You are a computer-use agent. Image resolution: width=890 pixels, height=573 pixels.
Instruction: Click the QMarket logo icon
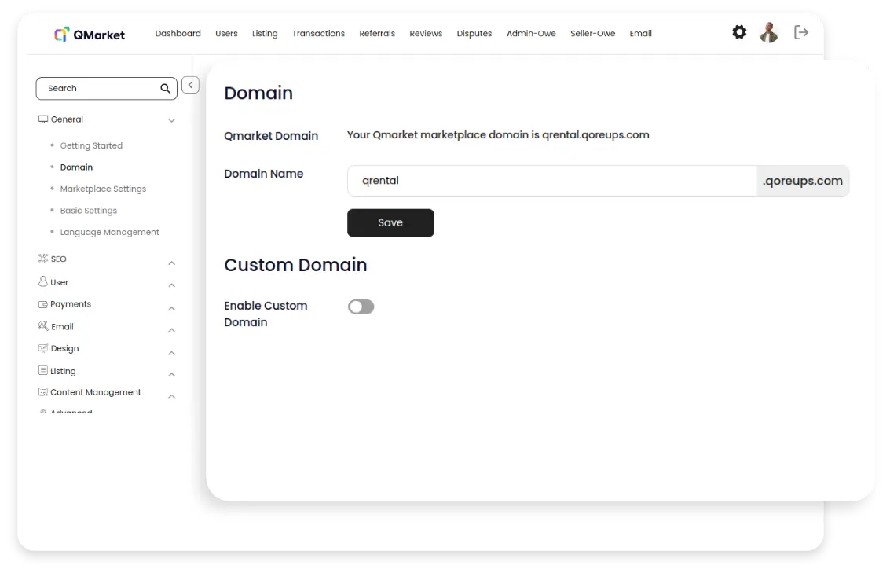pos(61,34)
